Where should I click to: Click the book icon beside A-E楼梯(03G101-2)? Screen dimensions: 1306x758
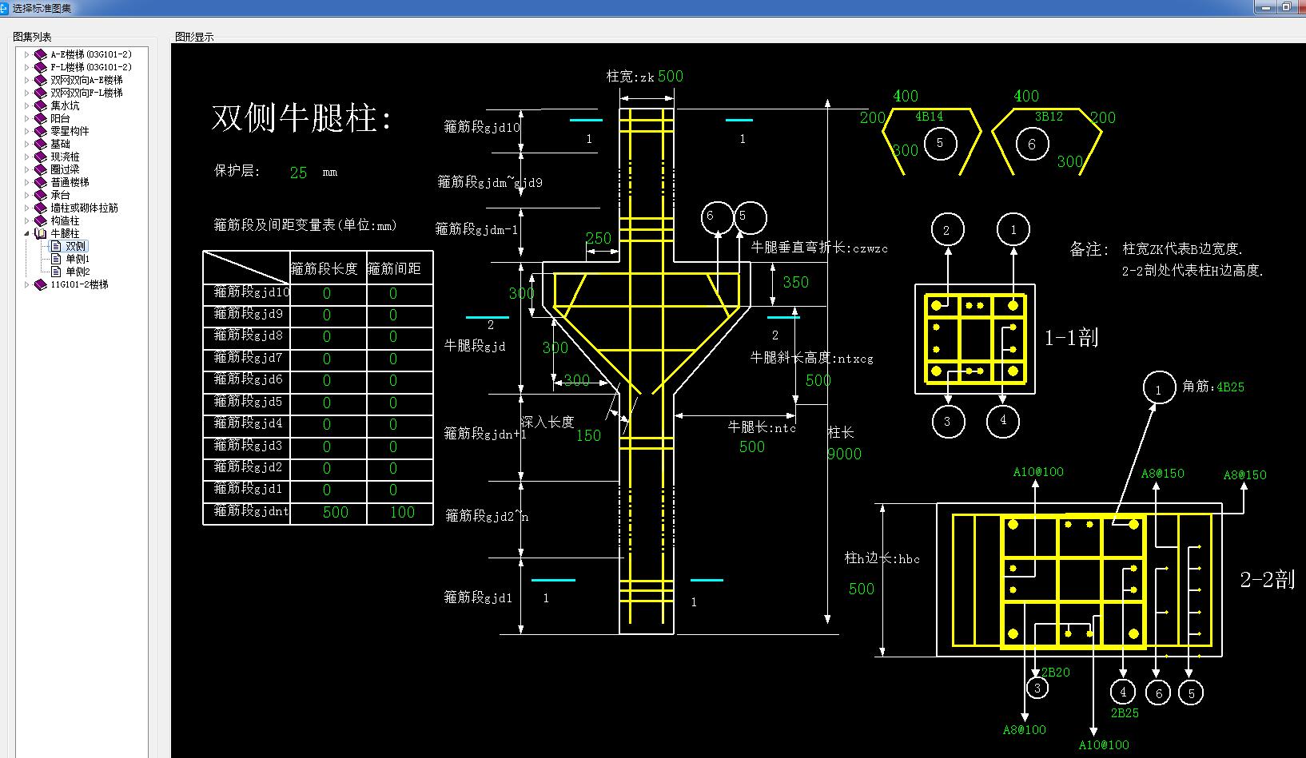pos(41,54)
